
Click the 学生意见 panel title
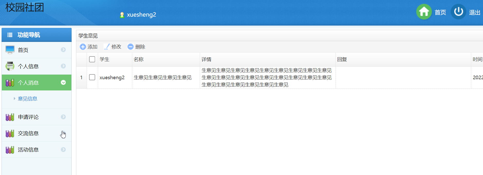click(x=88, y=36)
